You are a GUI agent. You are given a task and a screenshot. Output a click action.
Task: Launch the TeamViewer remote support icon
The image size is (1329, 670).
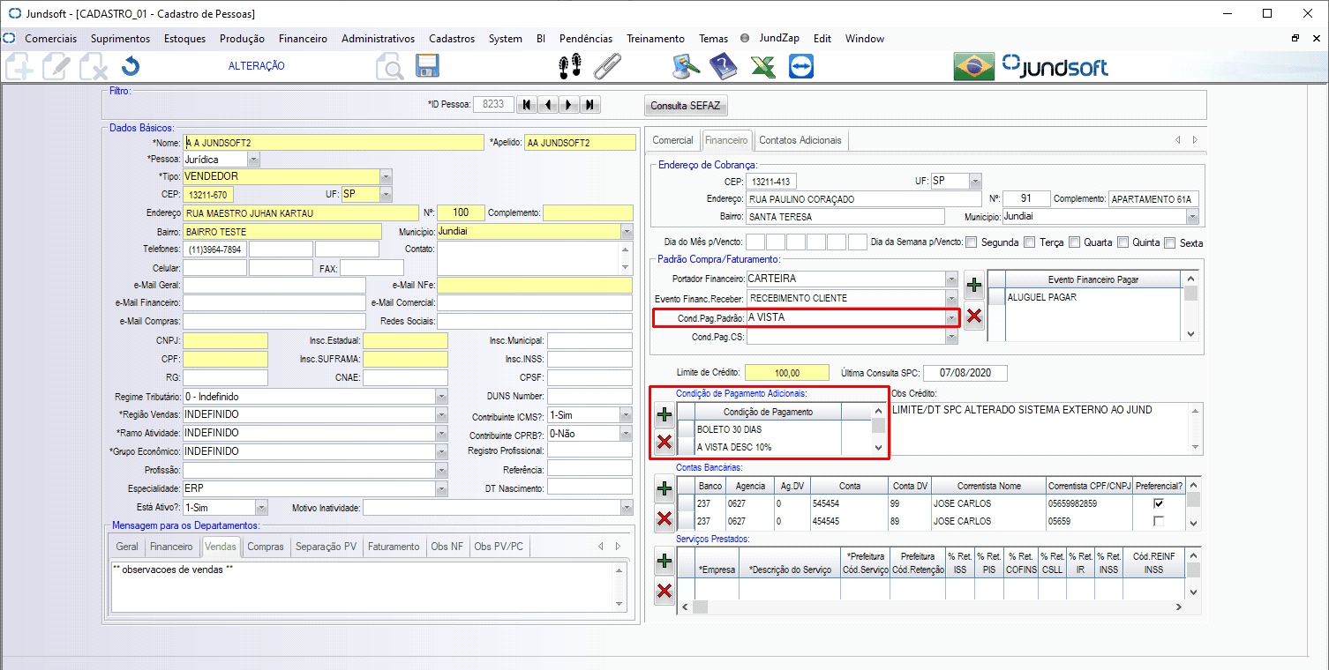tap(801, 66)
